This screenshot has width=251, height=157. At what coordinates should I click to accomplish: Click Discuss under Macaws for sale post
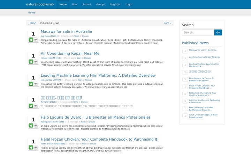[85, 36]
